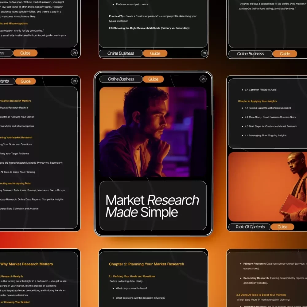The height and width of the screenshot is (307, 307).
Task: Click 'Primary Research:' bullet
Action: (x=275, y=266)
